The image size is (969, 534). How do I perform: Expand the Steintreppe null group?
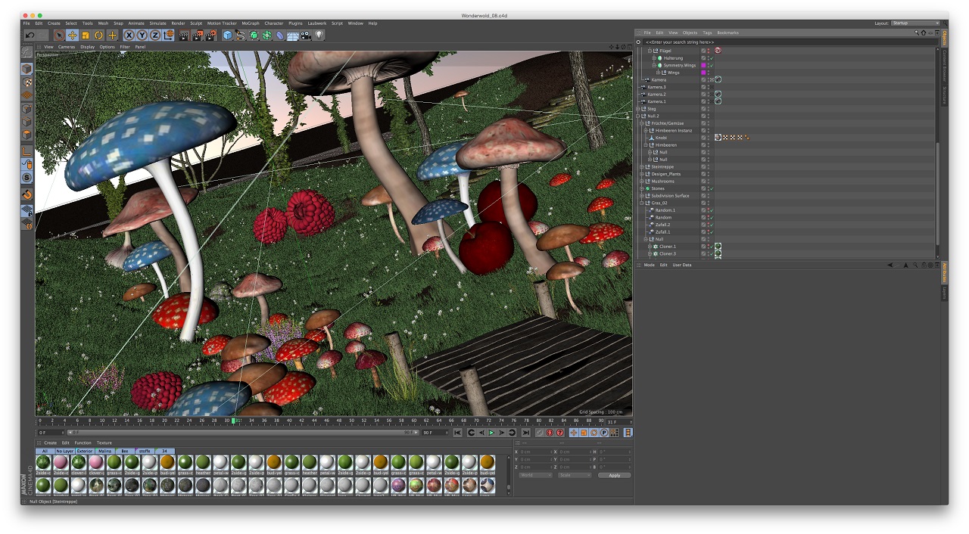point(642,167)
